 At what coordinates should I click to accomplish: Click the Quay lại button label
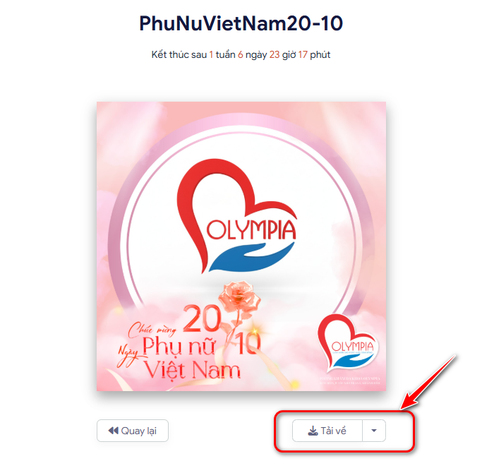[x=138, y=431]
